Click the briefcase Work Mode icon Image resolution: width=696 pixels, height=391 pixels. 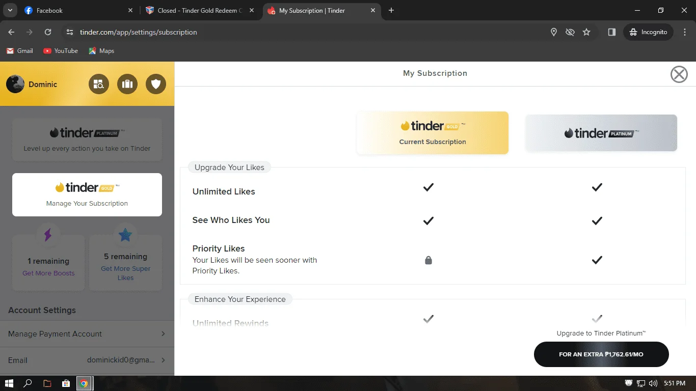127,84
